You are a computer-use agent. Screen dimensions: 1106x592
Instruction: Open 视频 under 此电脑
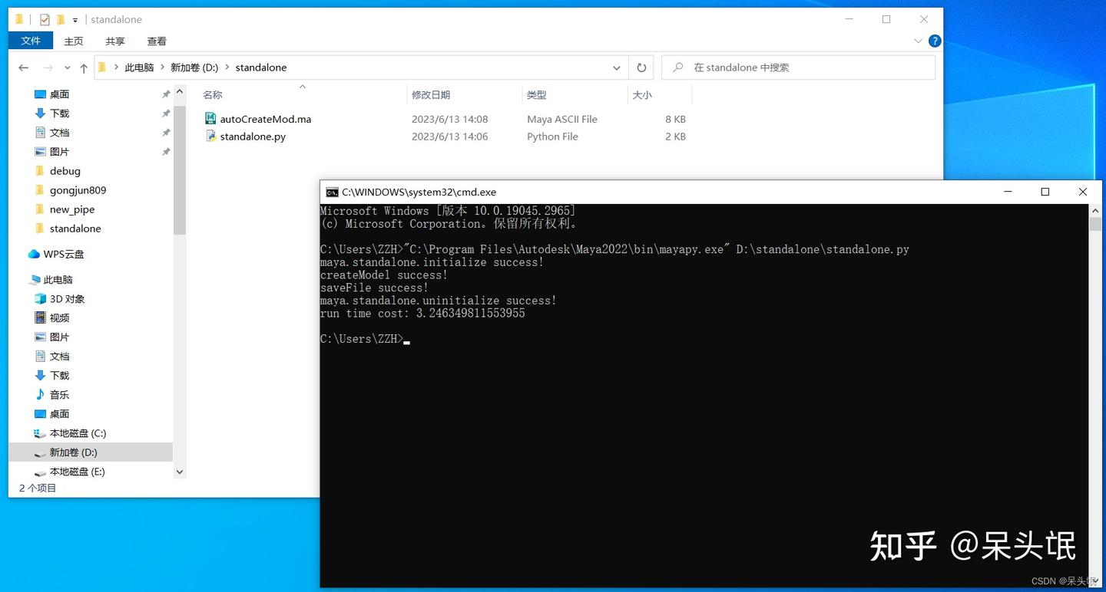59,318
